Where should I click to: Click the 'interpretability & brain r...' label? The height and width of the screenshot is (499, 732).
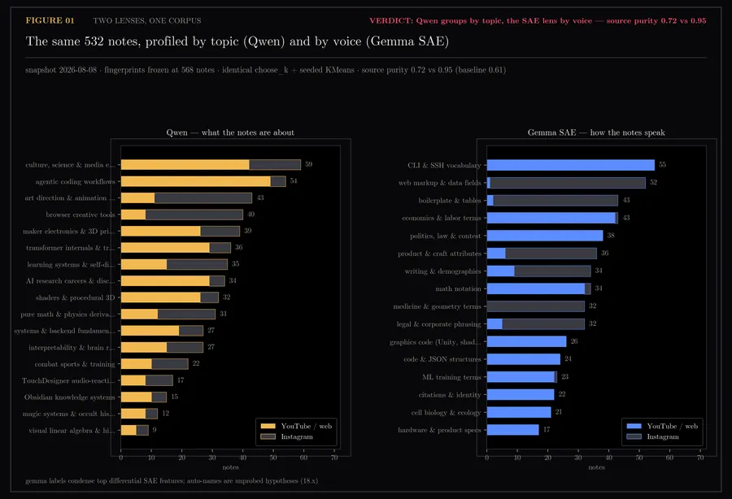[x=72, y=348]
